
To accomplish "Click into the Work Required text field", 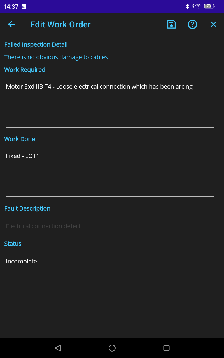I will click(x=110, y=103).
